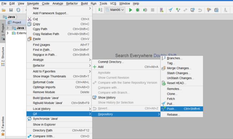233x139 pixels.
Task: Expand the Java project tree node
Action: click(8, 28)
